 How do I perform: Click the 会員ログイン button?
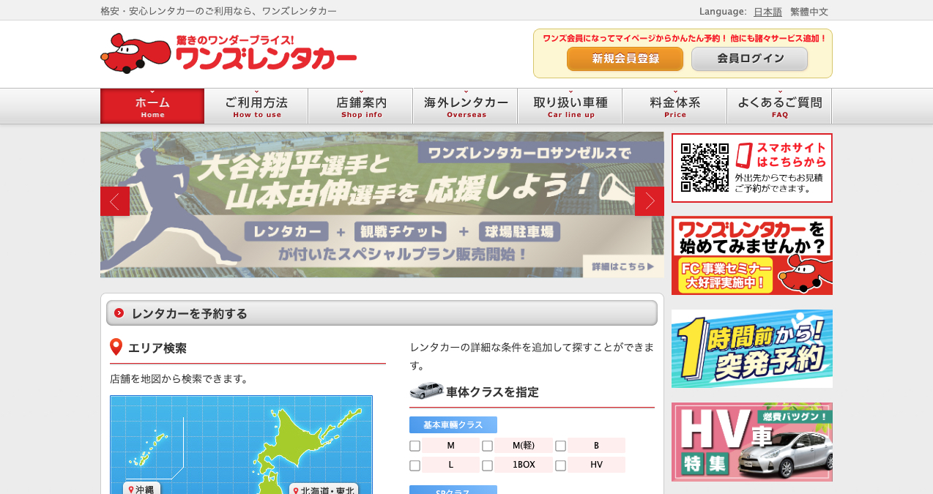[x=749, y=59]
